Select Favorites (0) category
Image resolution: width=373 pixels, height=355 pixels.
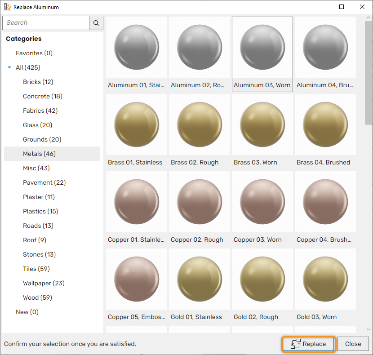pyautogui.click(x=34, y=53)
